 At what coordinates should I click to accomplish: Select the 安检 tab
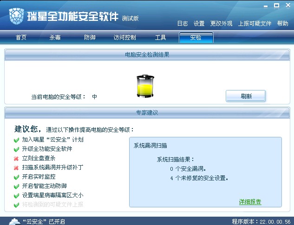point(196,38)
